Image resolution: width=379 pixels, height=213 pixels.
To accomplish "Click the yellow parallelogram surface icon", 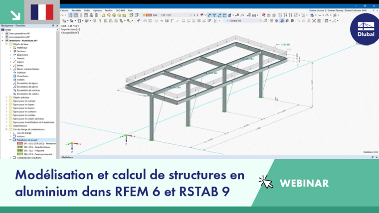I will 103,15.
